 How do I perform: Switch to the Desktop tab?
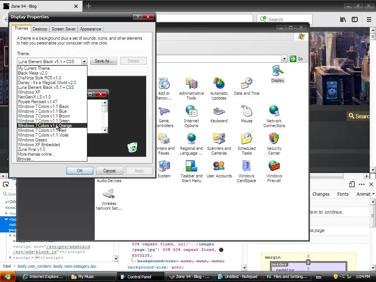point(40,29)
